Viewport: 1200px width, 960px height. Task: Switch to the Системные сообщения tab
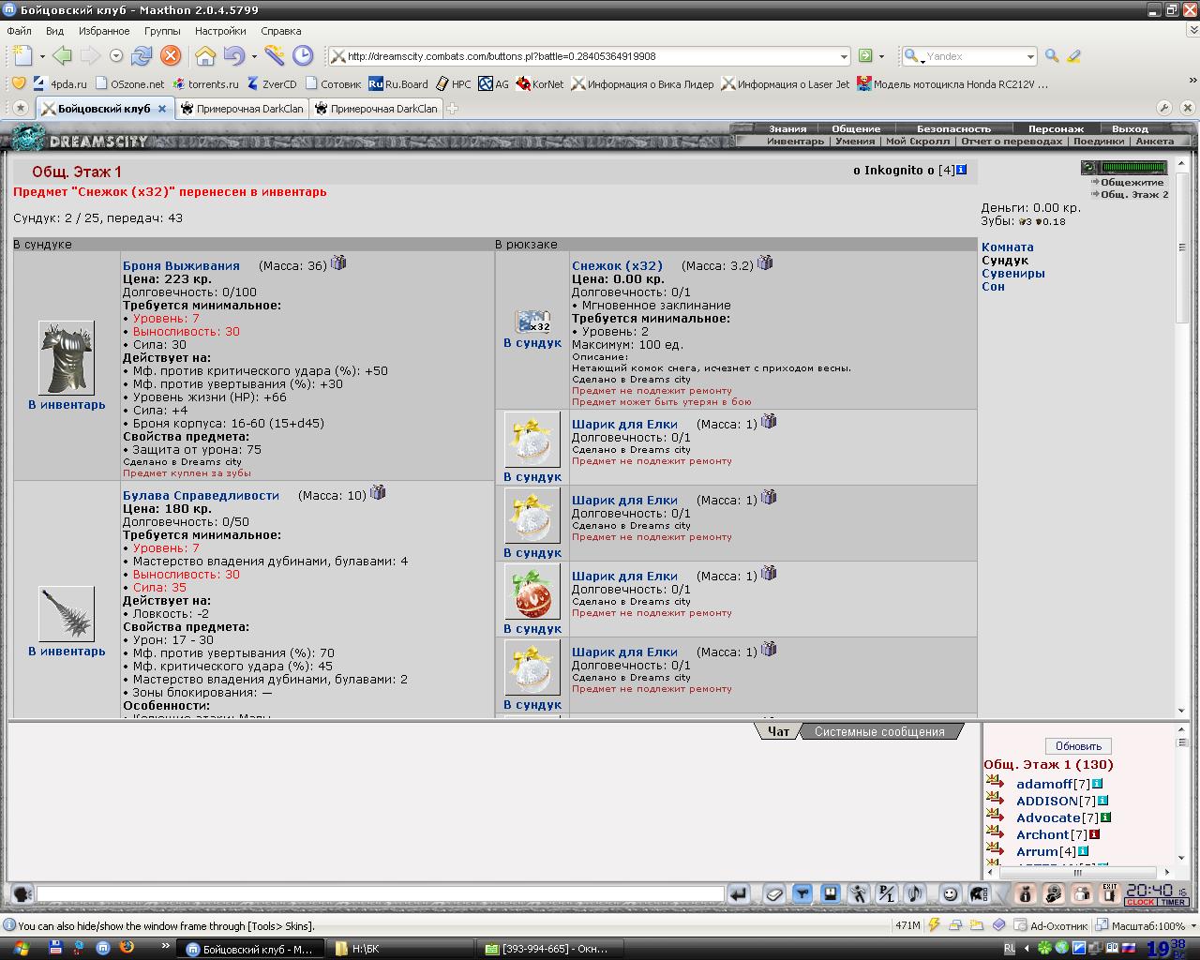point(879,731)
